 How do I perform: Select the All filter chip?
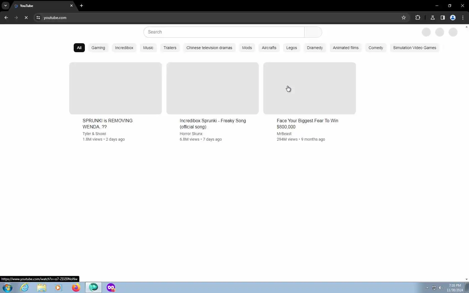79,48
